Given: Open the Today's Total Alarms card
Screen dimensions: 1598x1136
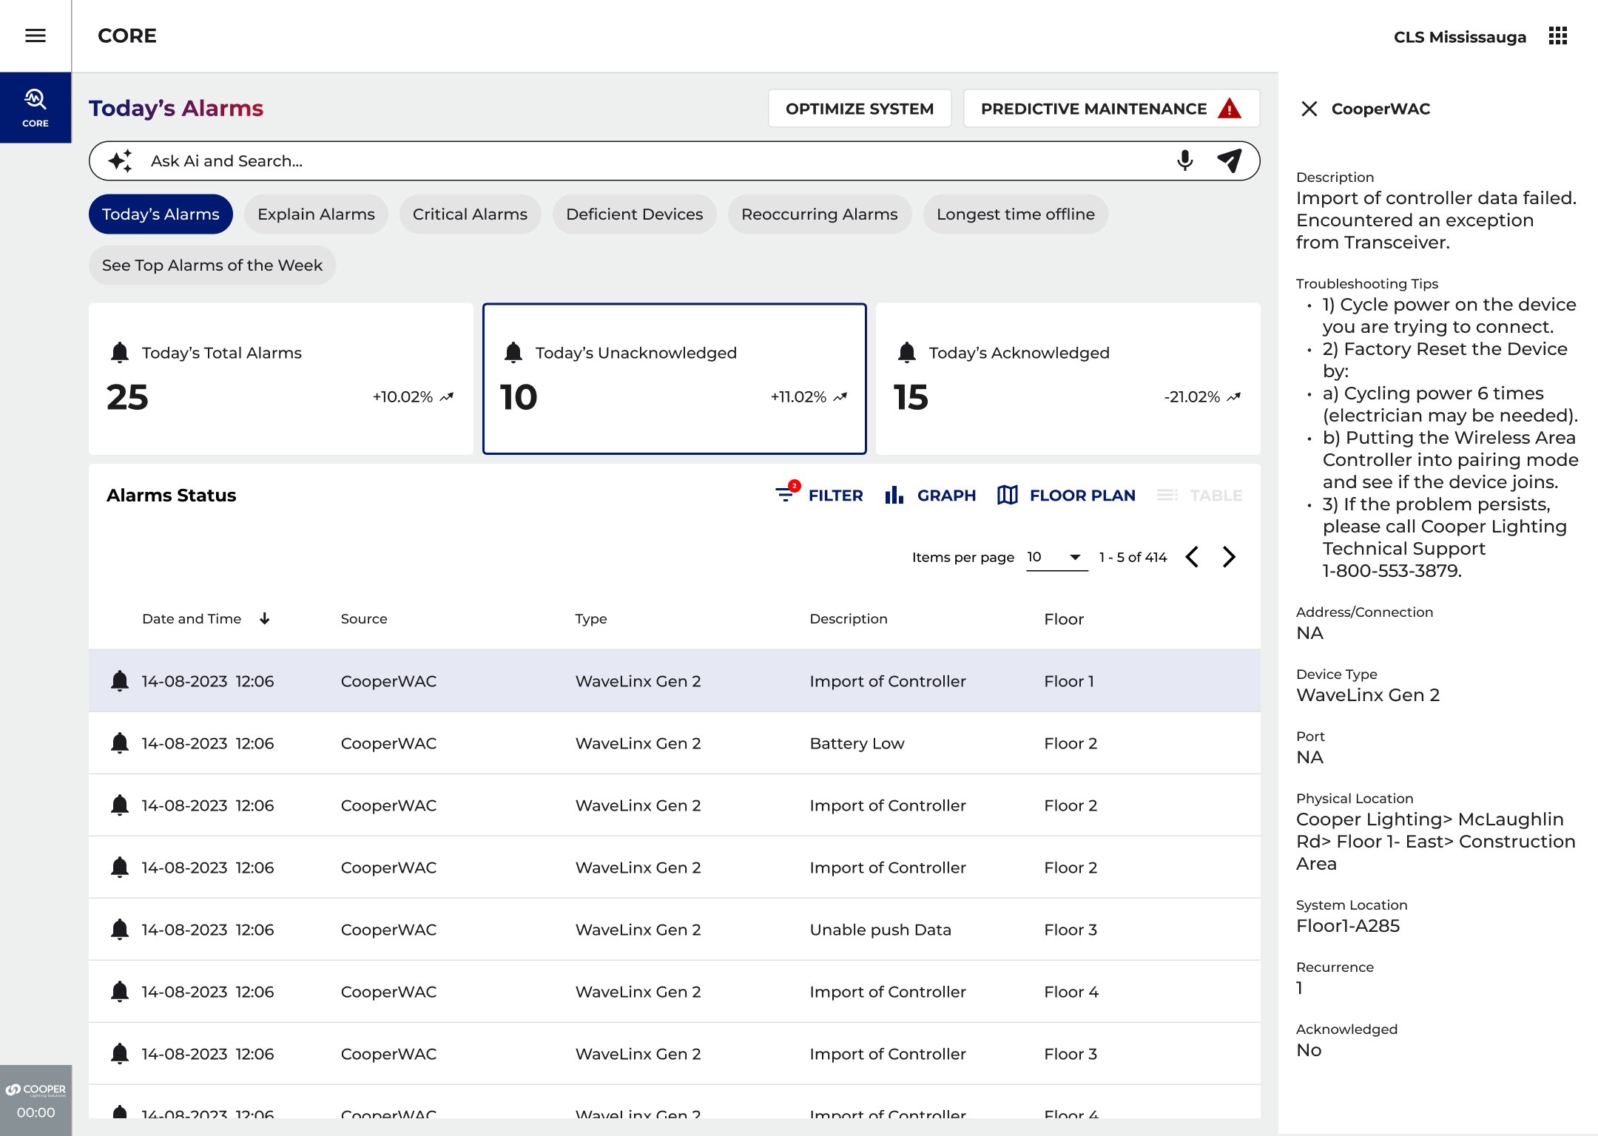Looking at the screenshot, I should click(x=281, y=379).
